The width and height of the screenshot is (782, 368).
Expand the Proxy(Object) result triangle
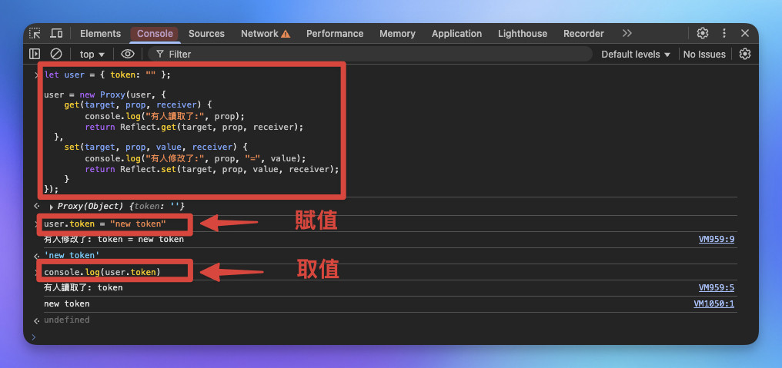tap(52, 207)
